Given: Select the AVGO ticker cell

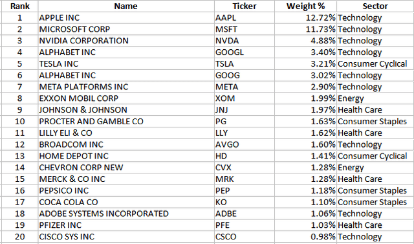Looking at the screenshot, I should (x=245, y=144).
